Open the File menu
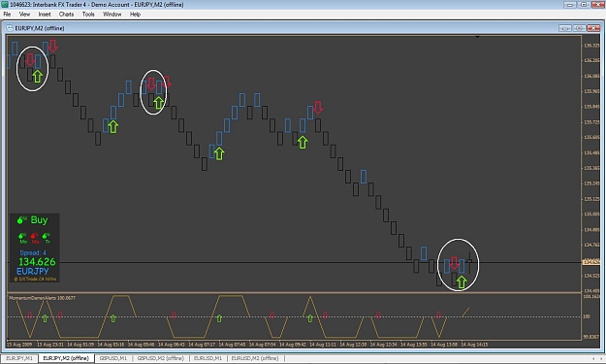Screen dimensions: 606x364 point(7,15)
